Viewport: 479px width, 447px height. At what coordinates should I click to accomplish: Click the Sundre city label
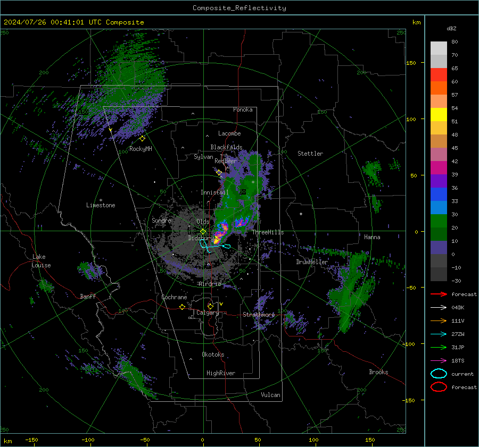coord(161,220)
